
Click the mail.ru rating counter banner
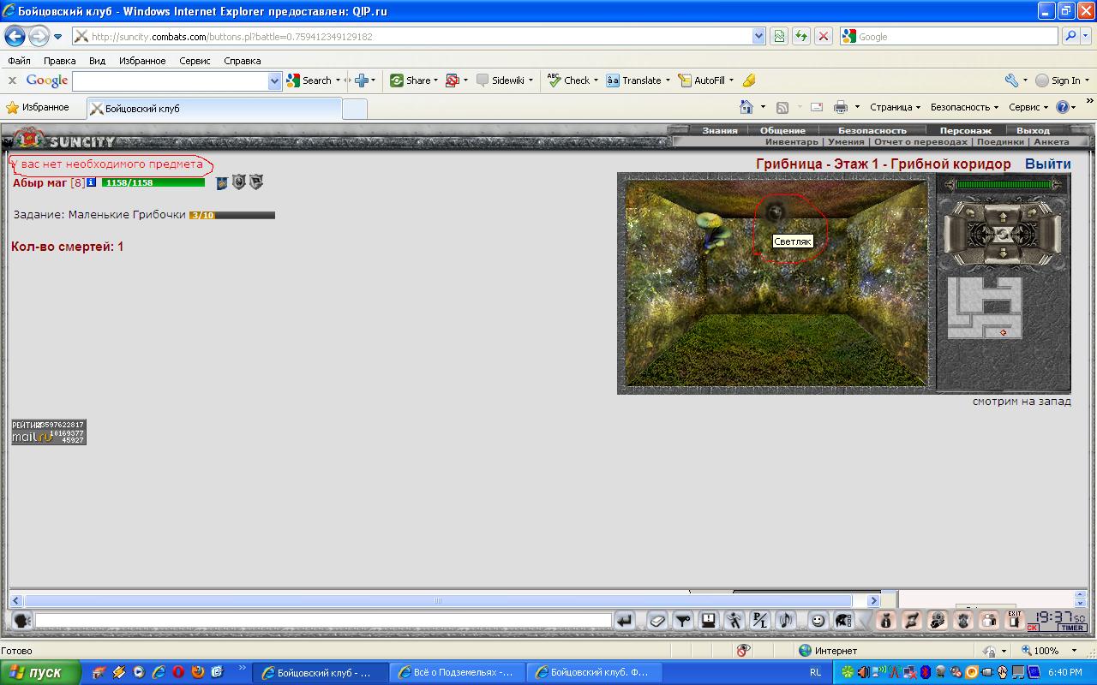tap(49, 432)
